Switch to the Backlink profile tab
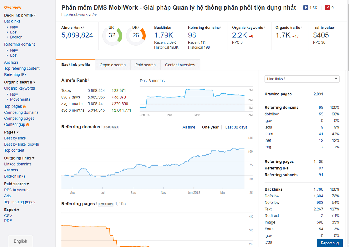This screenshot has width=349, height=247. (76, 65)
